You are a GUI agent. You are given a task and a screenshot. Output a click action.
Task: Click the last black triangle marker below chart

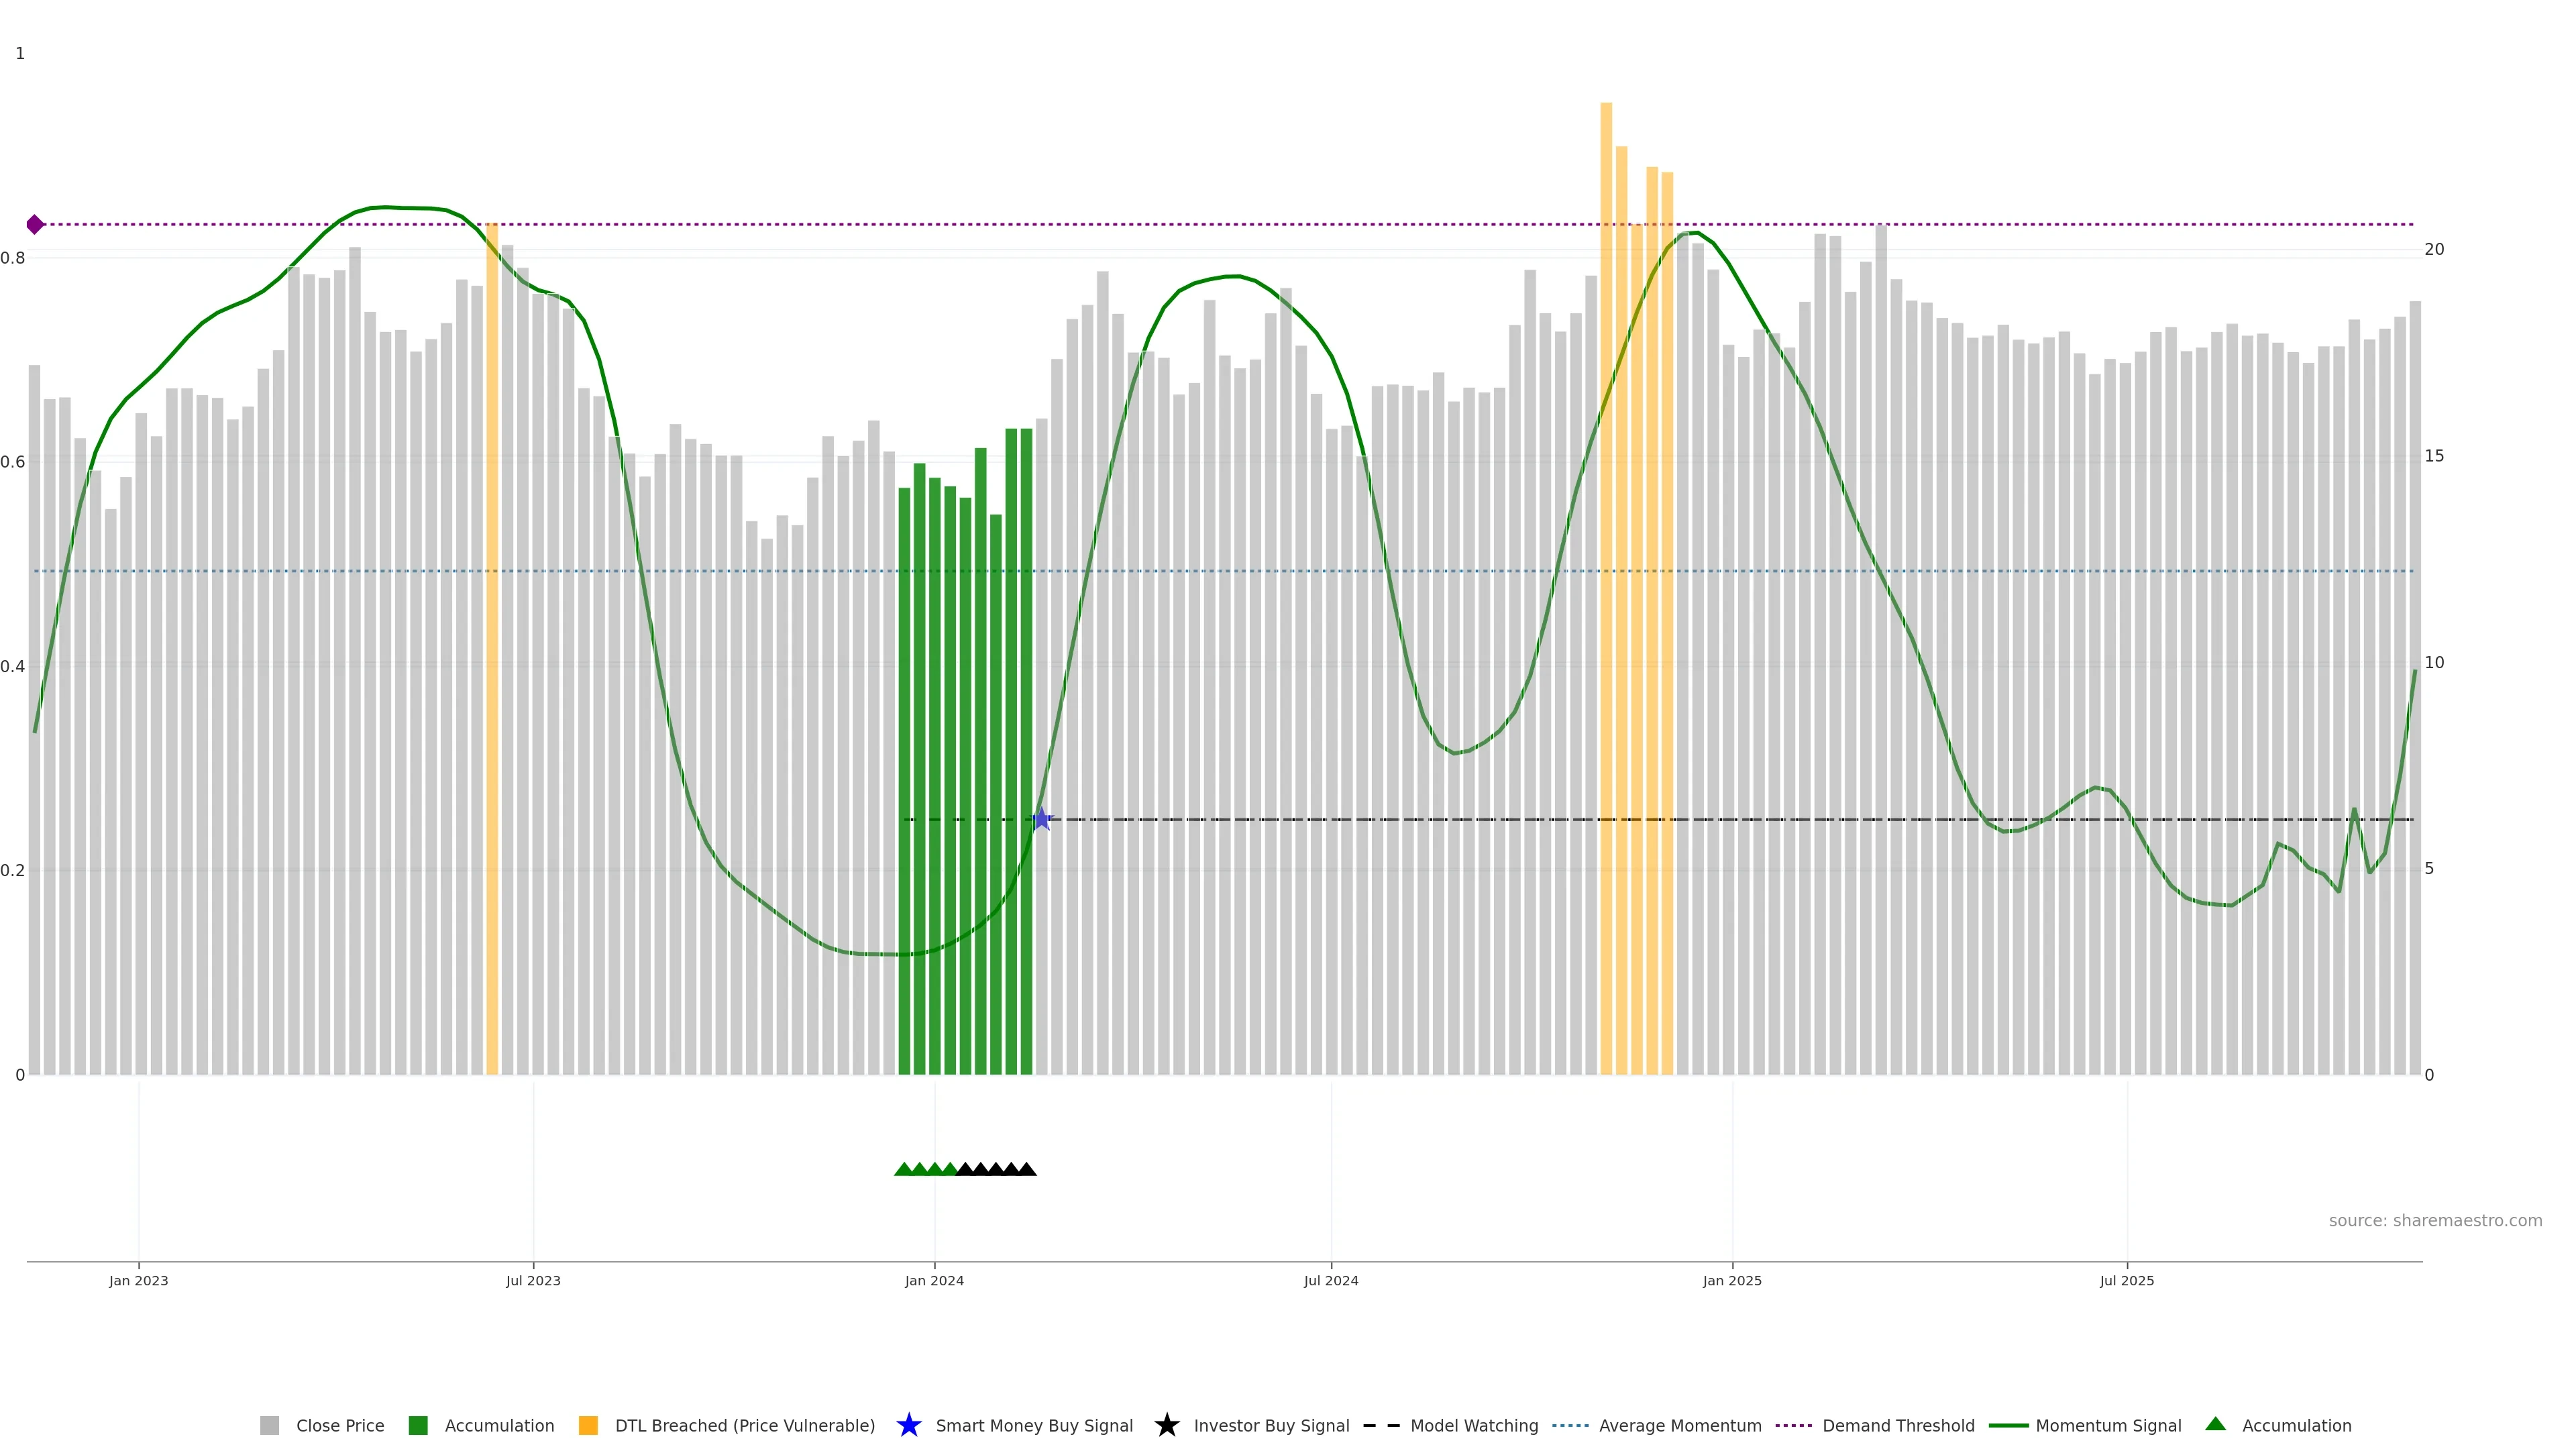[1026, 1169]
